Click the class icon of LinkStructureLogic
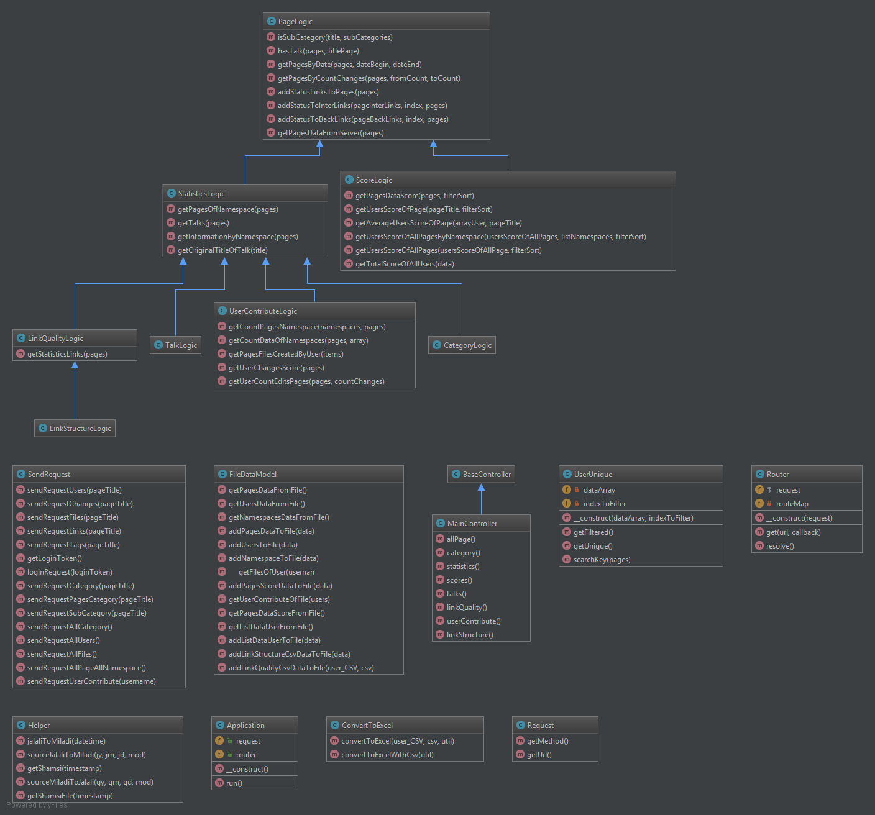Image resolution: width=875 pixels, height=815 pixels. point(43,428)
